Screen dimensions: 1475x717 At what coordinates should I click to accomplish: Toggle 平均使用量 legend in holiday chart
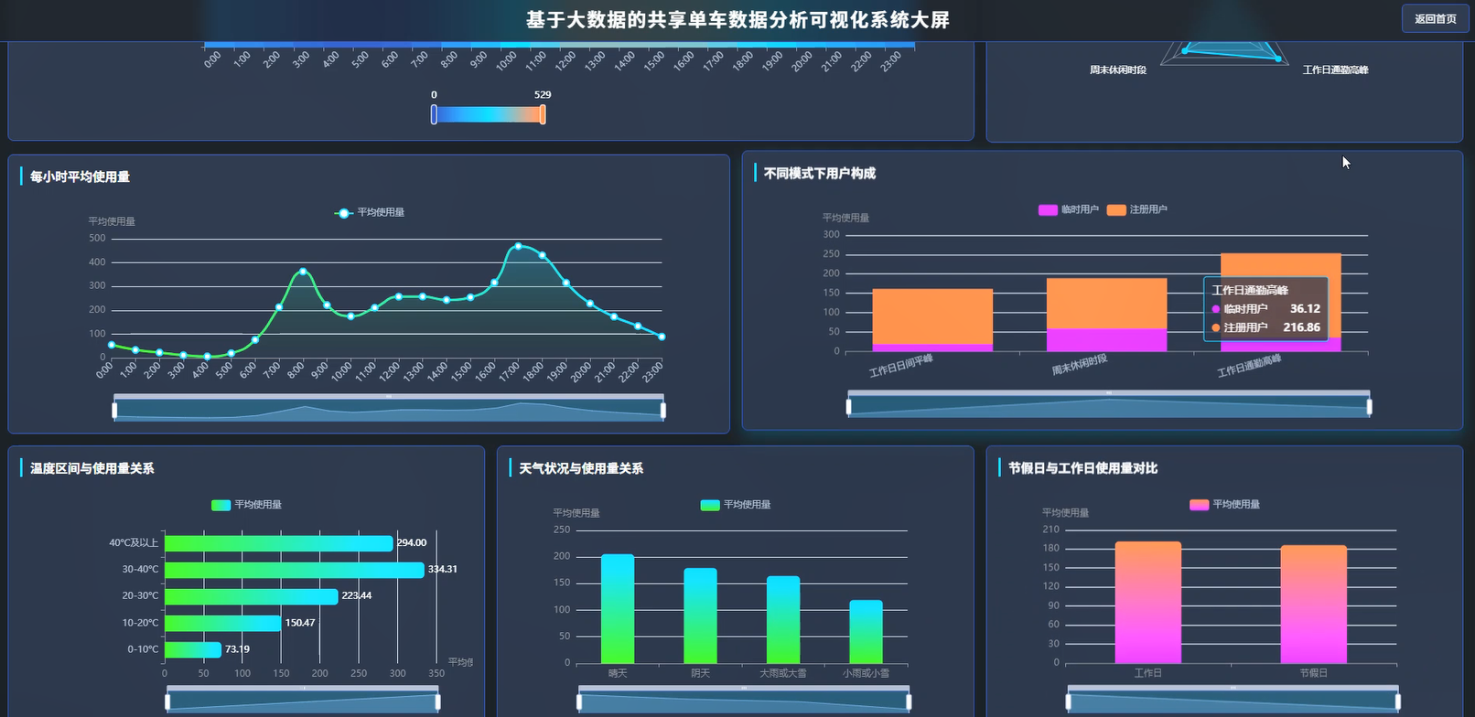click(x=1225, y=505)
